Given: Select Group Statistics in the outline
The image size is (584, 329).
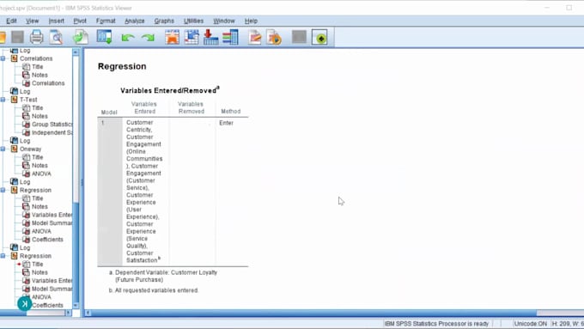Looking at the screenshot, I should point(52,124).
